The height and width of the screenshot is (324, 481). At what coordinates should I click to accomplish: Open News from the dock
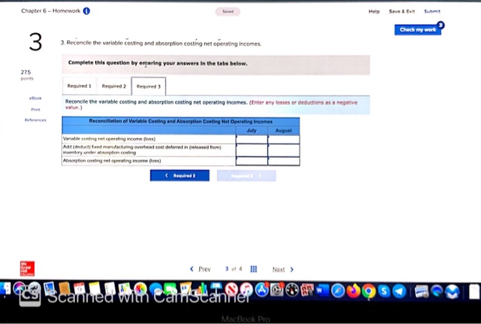[232, 290]
